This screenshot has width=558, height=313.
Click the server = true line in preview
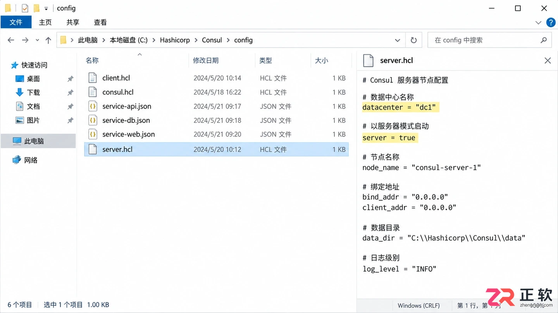pos(390,138)
